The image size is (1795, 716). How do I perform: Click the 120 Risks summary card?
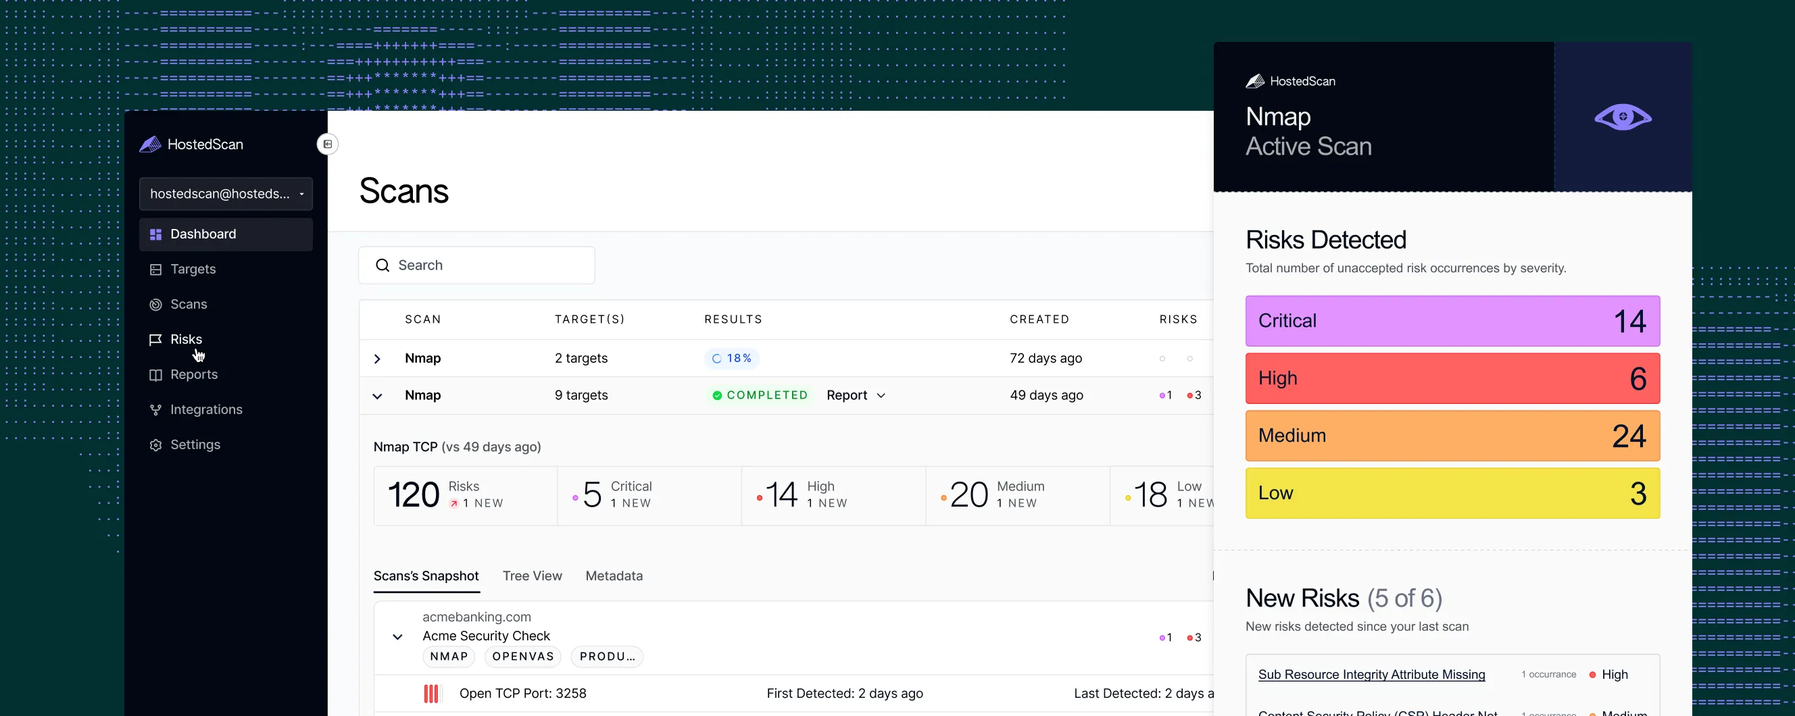[x=466, y=495]
